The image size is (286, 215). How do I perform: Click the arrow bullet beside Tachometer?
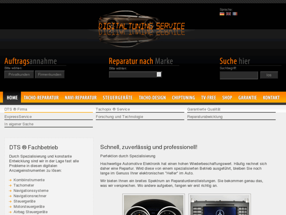10,185
